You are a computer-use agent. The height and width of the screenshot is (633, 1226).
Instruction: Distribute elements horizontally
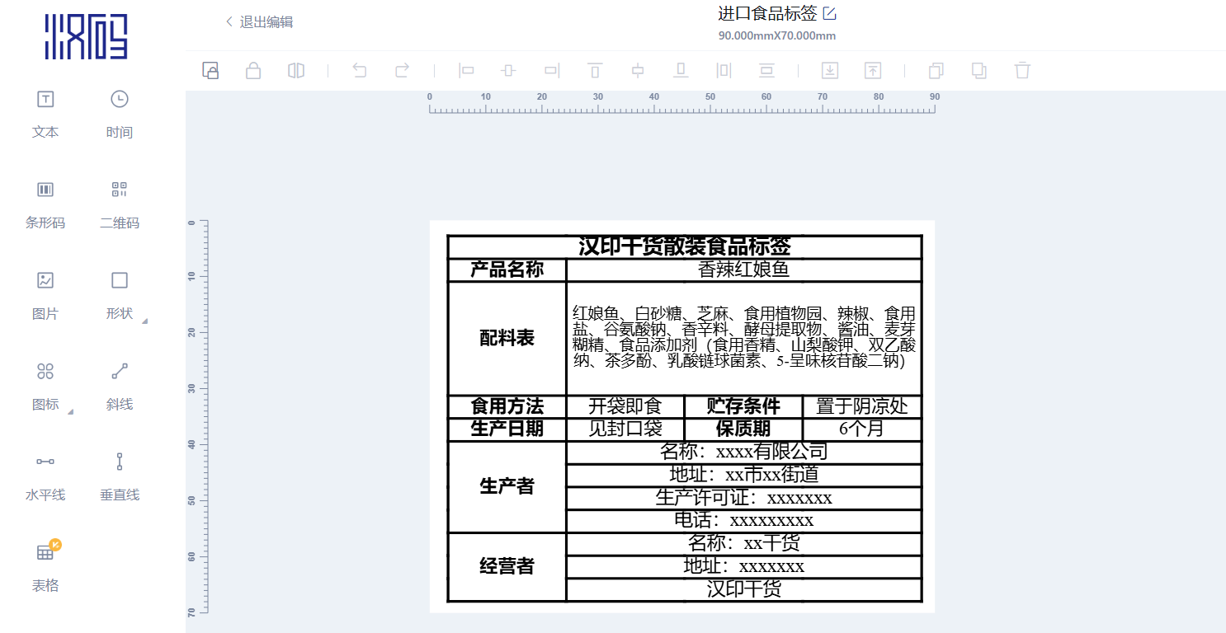click(x=724, y=70)
